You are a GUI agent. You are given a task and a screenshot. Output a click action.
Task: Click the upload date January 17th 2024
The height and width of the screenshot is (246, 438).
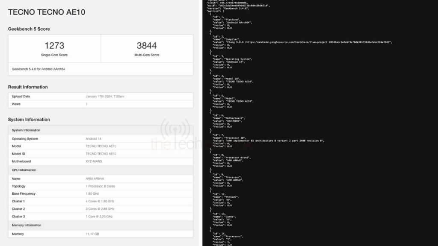pyautogui.click(x=105, y=97)
